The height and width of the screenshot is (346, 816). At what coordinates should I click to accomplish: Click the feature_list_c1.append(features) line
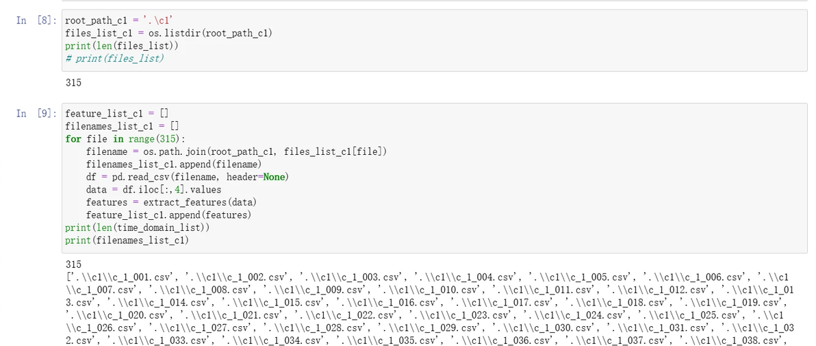168,215
